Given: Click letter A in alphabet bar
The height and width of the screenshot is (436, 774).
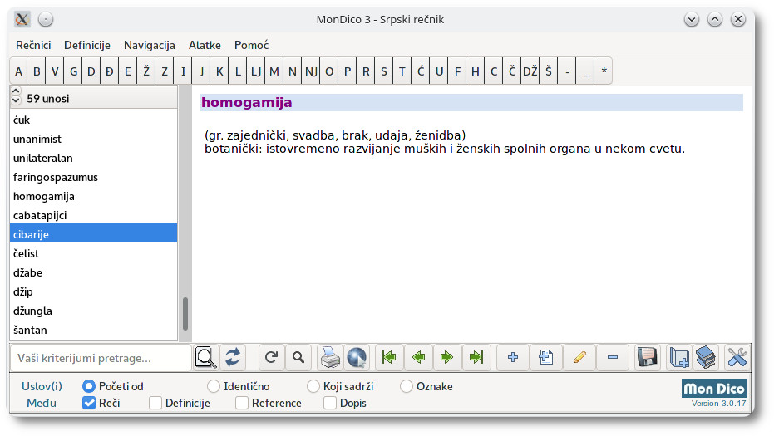Looking at the screenshot, I should point(19,71).
